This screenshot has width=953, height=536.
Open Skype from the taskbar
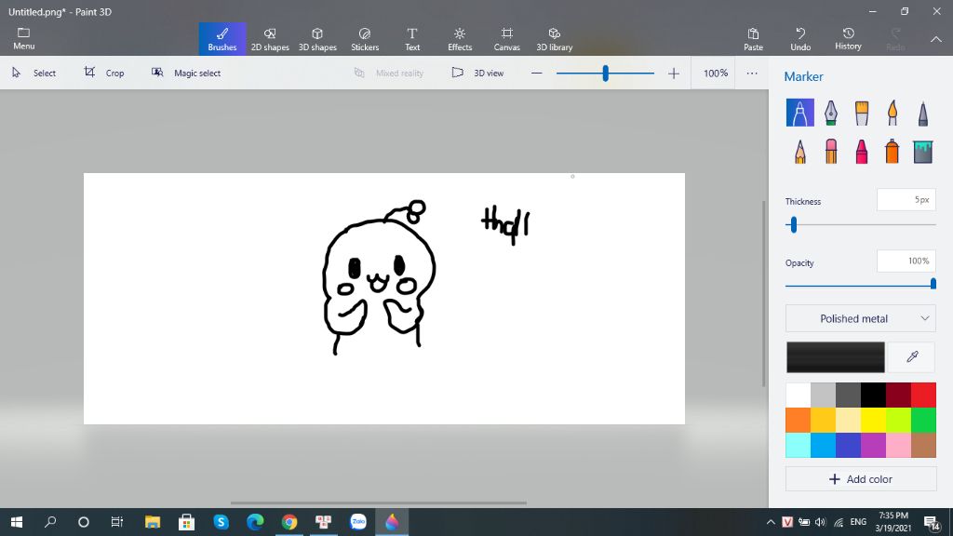221,522
